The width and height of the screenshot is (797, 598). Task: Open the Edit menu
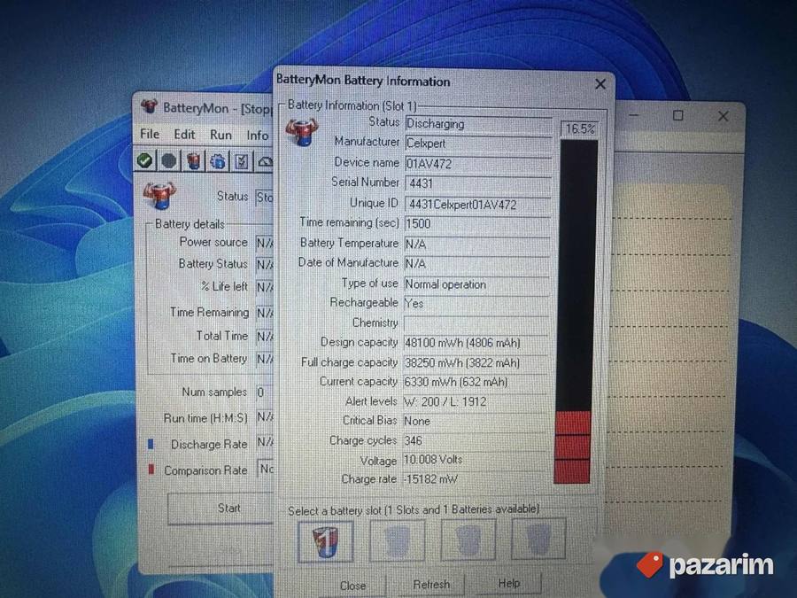click(x=184, y=135)
